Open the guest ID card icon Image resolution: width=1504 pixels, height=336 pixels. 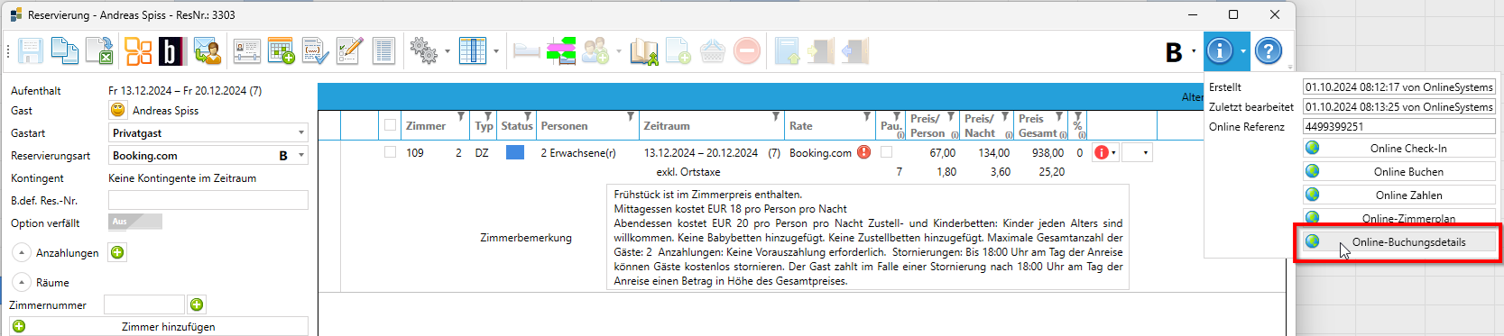[246, 51]
